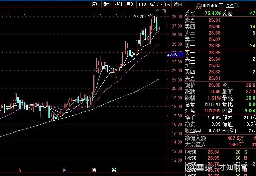Click the 总量 value 201141
The image size is (256, 176).
(213, 105)
